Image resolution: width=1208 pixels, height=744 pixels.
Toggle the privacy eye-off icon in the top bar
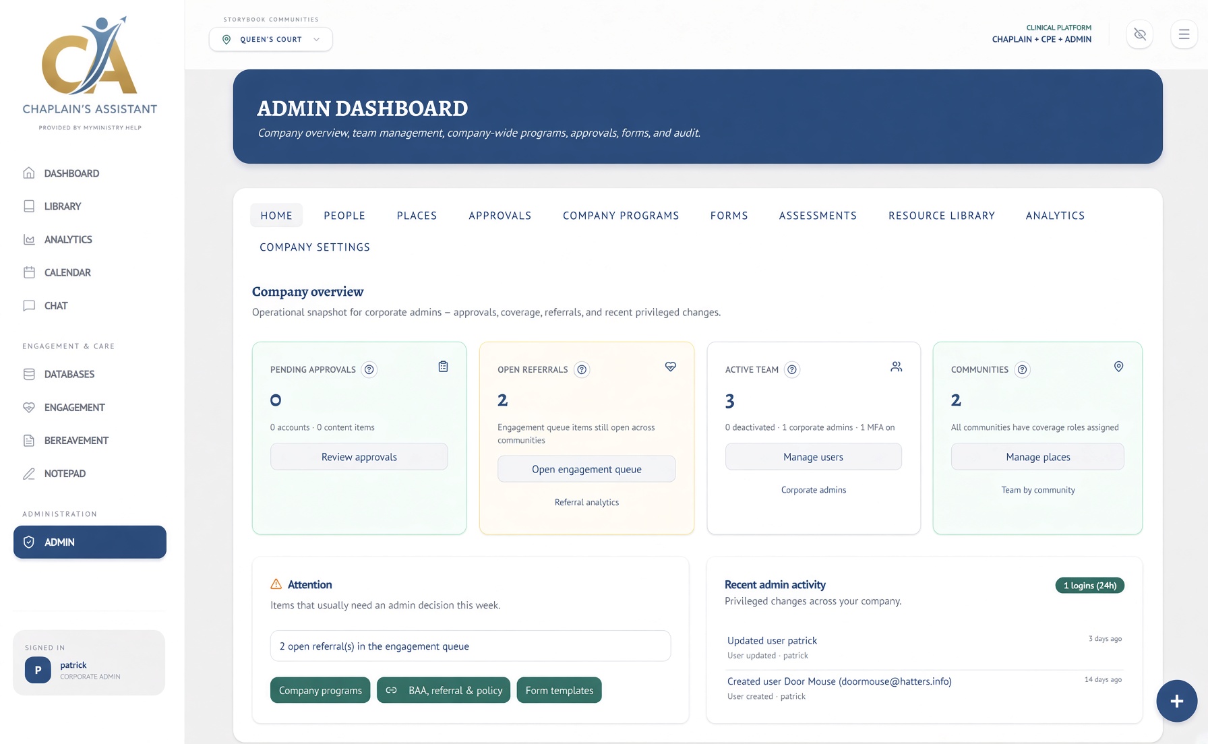click(x=1140, y=34)
